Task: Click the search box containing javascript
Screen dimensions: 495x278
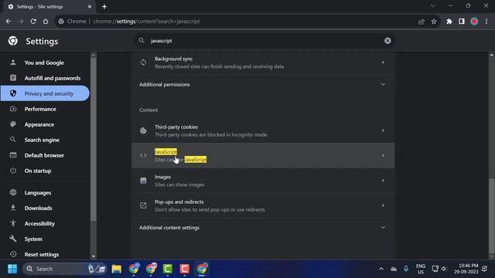Action: (x=265, y=41)
